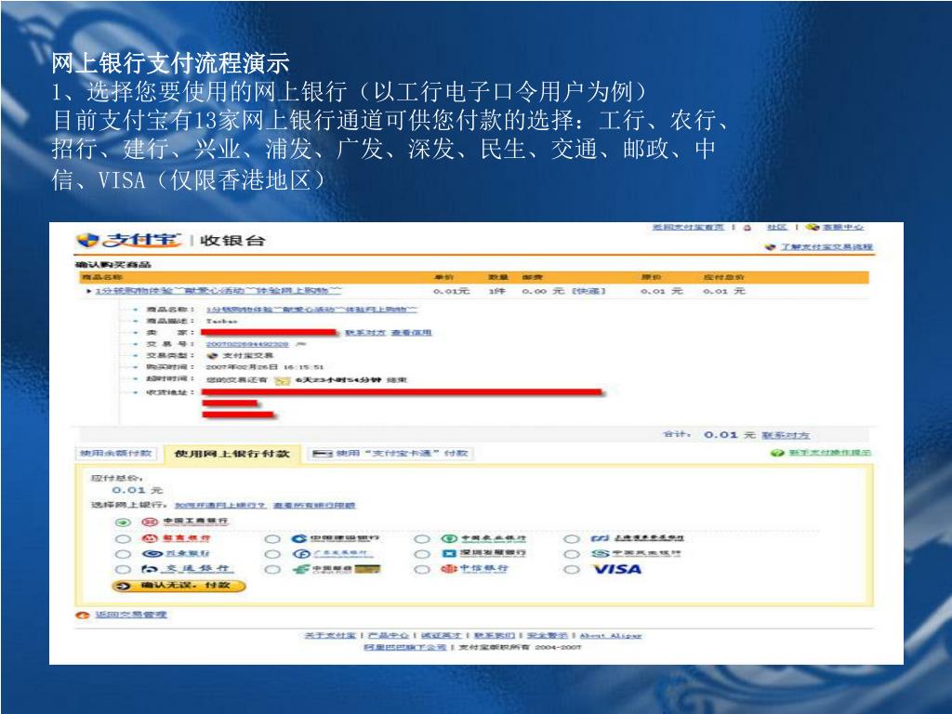The image size is (952, 714).
Task: Click the Shanghai Pudong Development Bank logo
Action: click(637, 538)
